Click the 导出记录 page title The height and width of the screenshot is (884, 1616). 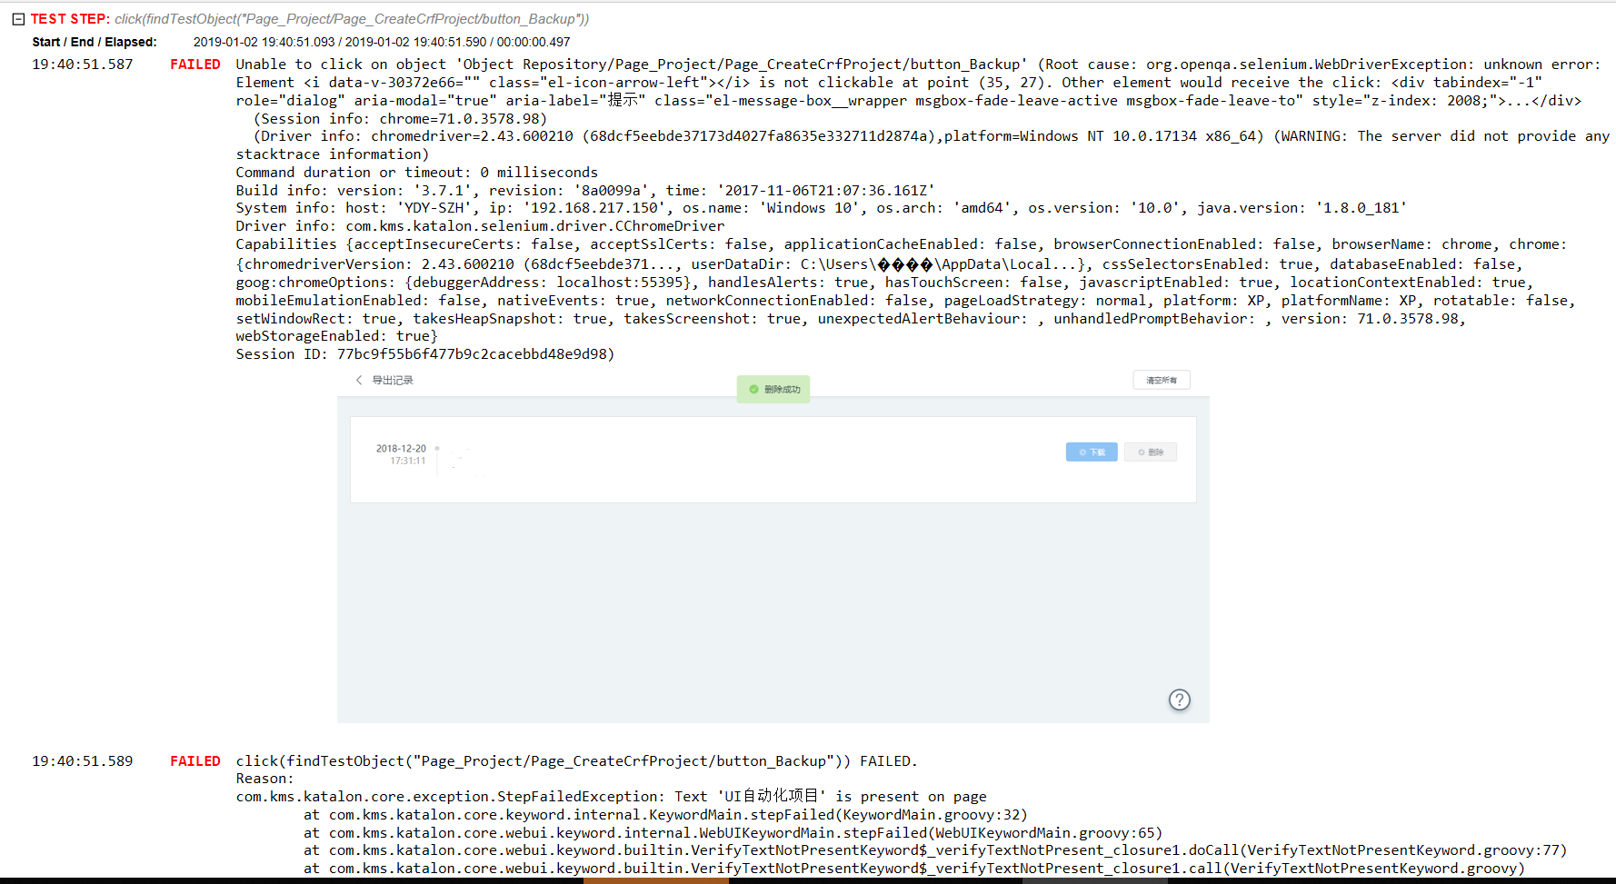click(x=393, y=380)
